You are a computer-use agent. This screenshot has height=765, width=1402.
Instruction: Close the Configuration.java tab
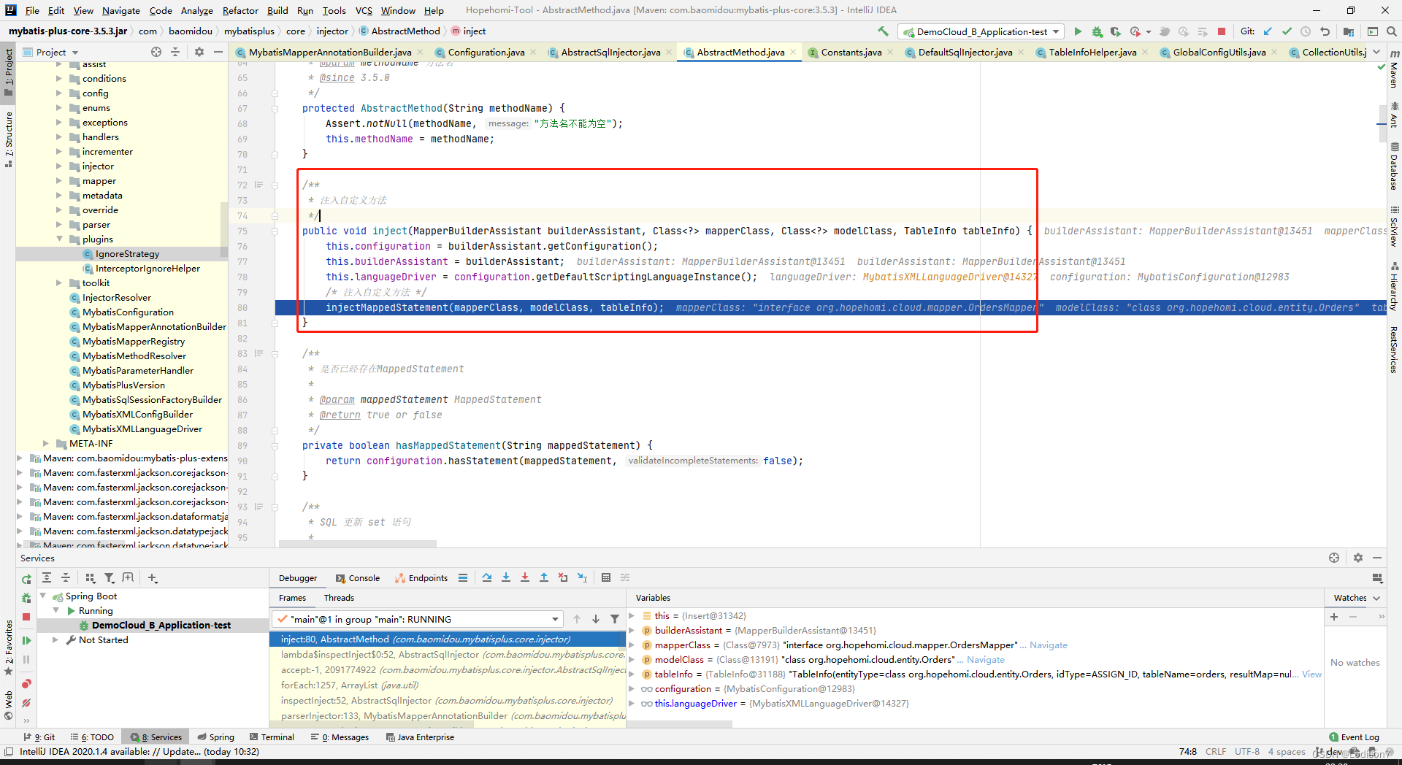tap(533, 52)
